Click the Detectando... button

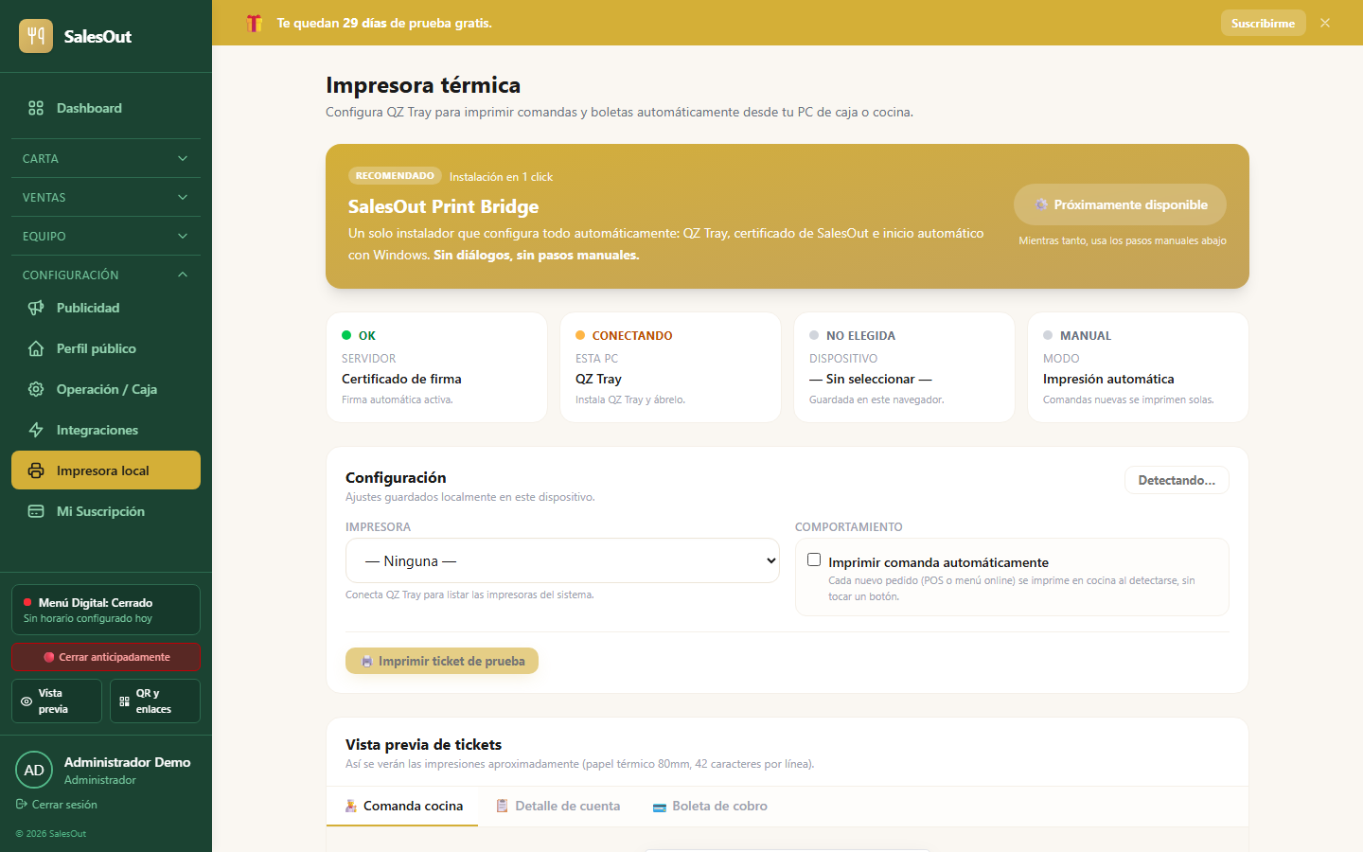click(x=1177, y=480)
